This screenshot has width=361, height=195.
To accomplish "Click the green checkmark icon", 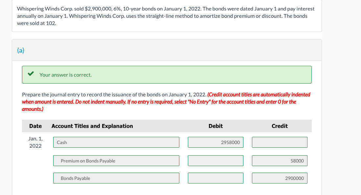I will pyautogui.click(x=31, y=74).
